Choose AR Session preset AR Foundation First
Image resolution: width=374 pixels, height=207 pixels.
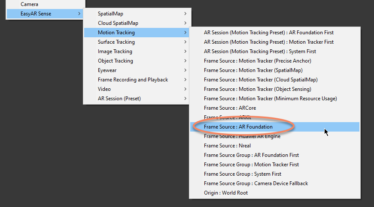point(275,33)
